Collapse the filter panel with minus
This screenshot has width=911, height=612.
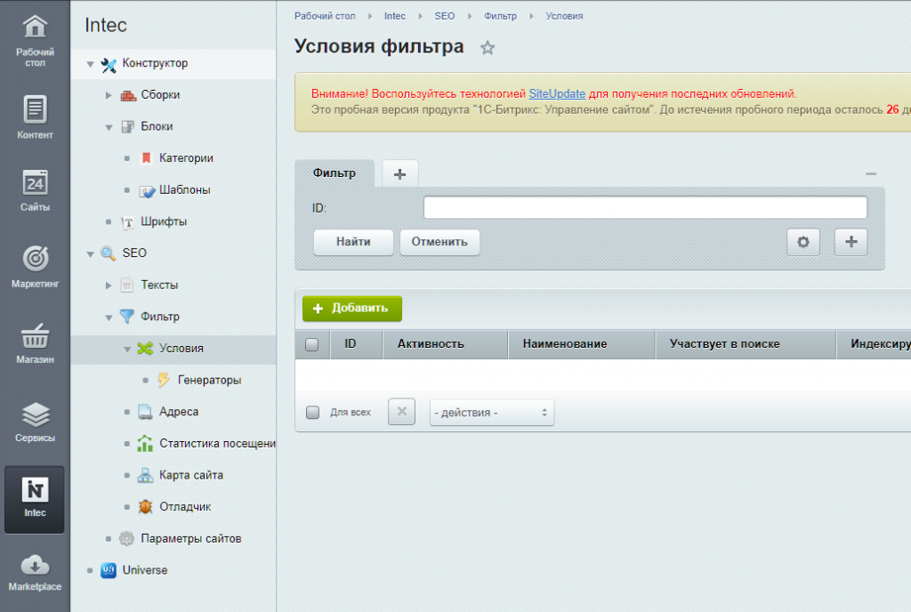871,173
